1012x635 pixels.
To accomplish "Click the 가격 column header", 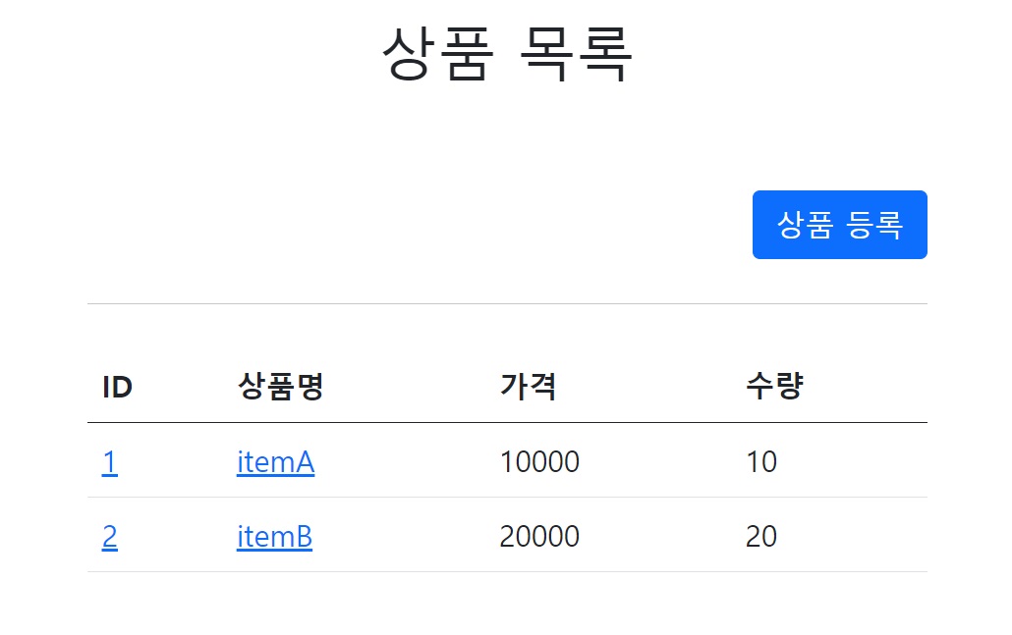I will pos(529,388).
